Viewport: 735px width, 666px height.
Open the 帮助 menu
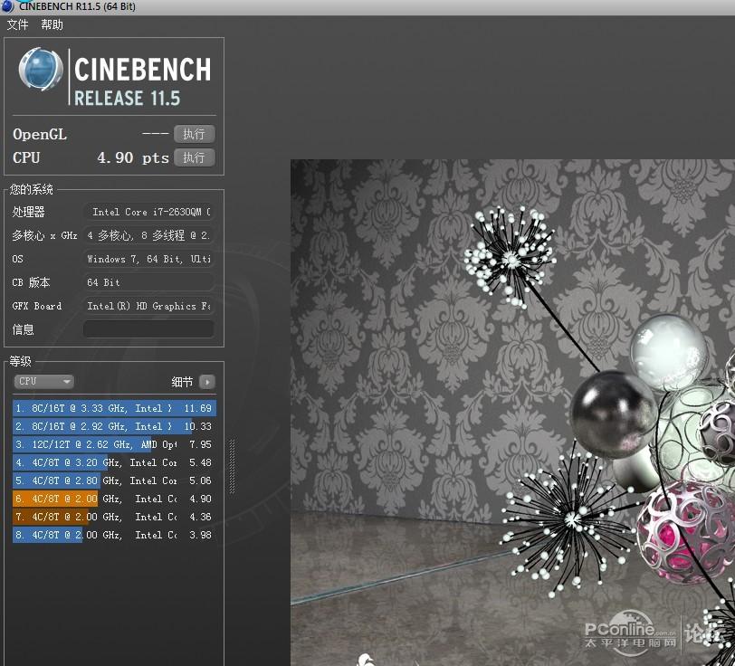(x=52, y=24)
